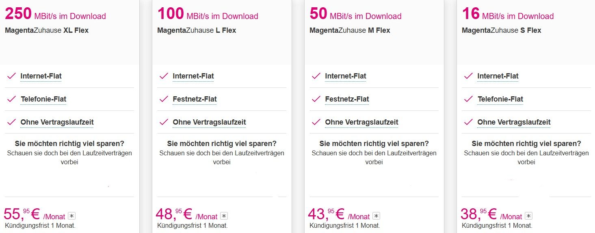Click the asterisk footnote icon beside 43,95 € price
The width and height of the screenshot is (595, 233).
(x=376, y=216)
